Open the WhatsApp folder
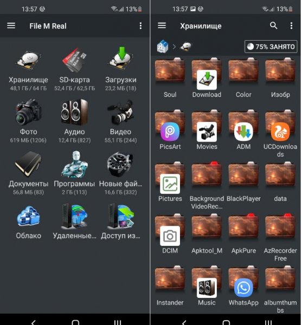Screen dimensions: 302x325 [x=243, y=282]
